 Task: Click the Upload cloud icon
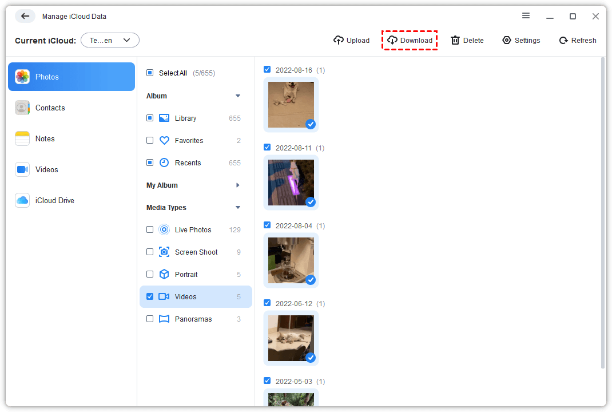(339, 40)
